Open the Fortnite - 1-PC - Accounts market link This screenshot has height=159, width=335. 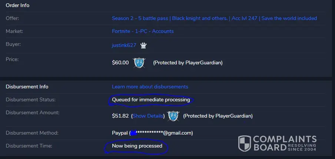click(x=143, y=31)
